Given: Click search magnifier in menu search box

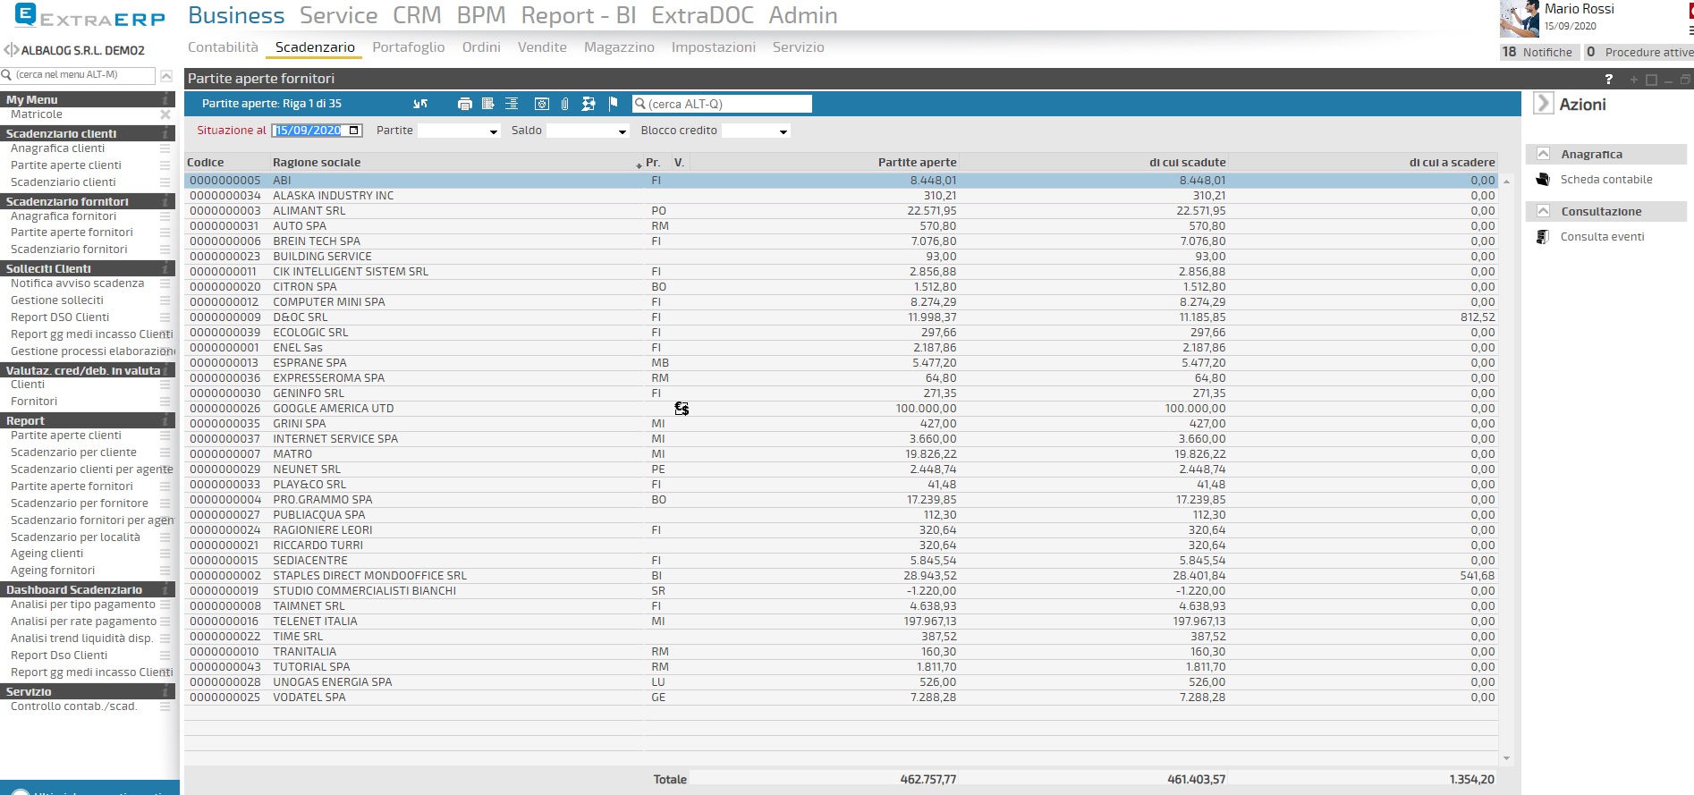Looking at the screenshot, I should point(7,75).
